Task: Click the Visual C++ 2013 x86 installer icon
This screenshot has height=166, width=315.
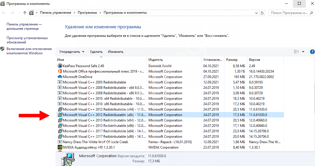Action: click(60, 125)
